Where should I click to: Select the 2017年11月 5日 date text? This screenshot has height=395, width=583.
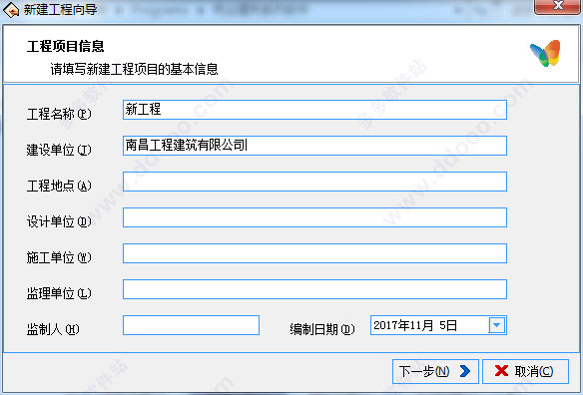click(x=415, y=325)
